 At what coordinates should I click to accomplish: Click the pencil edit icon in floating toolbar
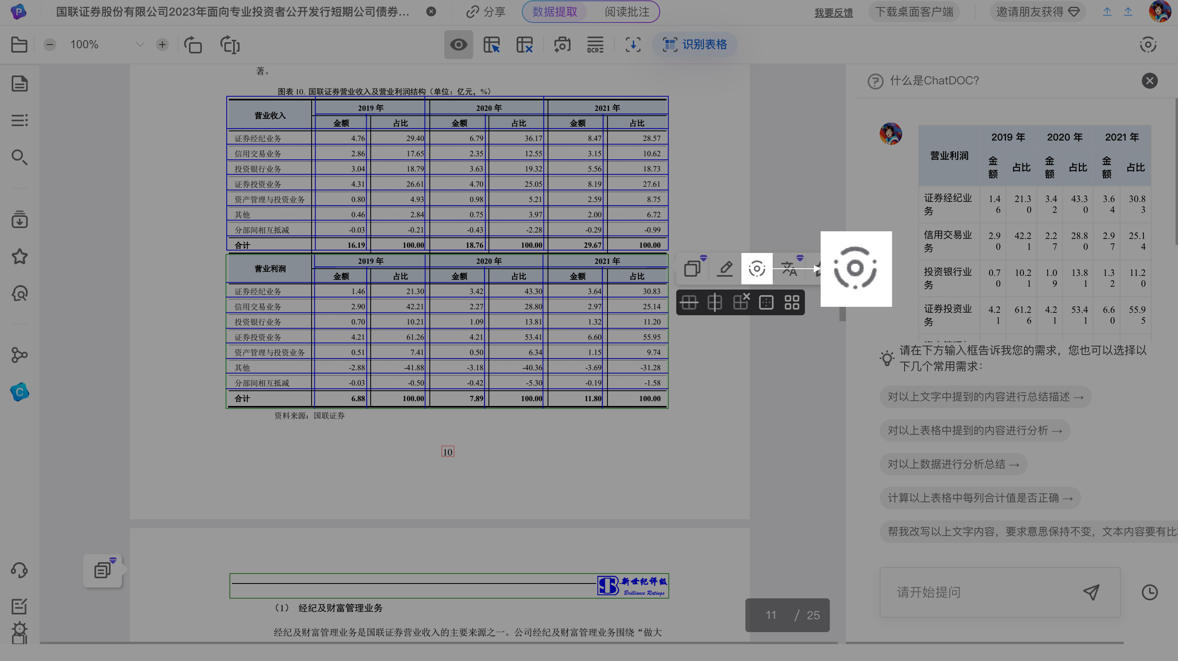(x=725, y=269)
